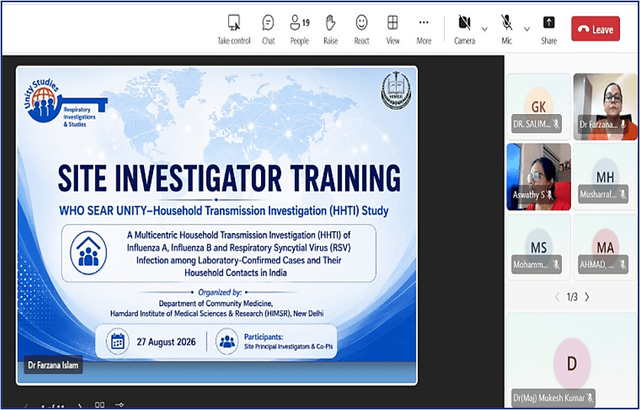Click "Site Principal Investigators & Co-PIs" text
The width and height of the screenshot is (640, 410).
[x=288, y=346]
